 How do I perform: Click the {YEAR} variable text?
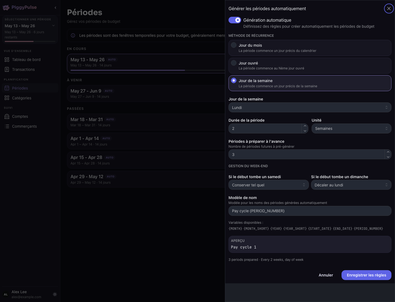pyautogui.click(x=276, y=229)
